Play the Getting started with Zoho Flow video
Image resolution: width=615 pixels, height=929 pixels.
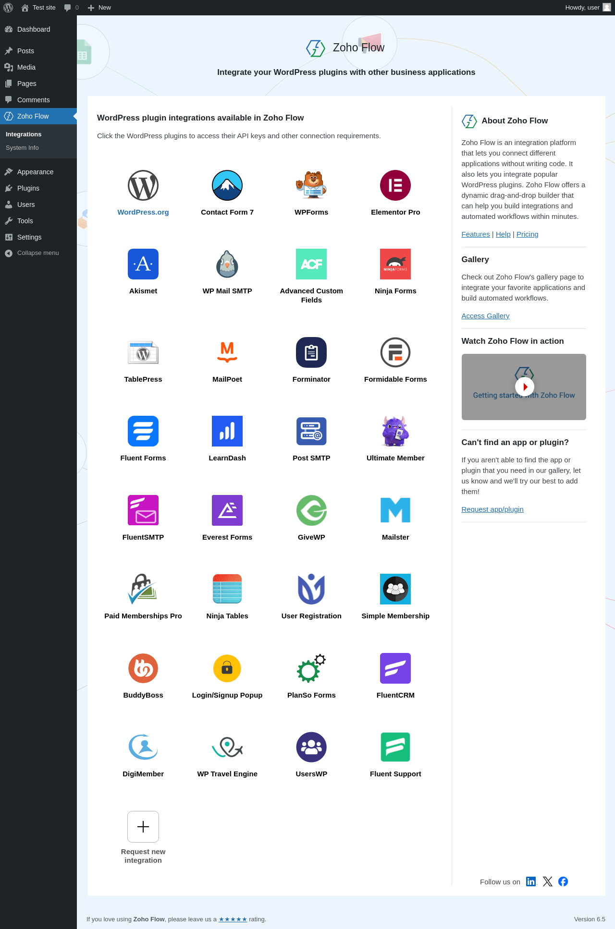[524, 386]
